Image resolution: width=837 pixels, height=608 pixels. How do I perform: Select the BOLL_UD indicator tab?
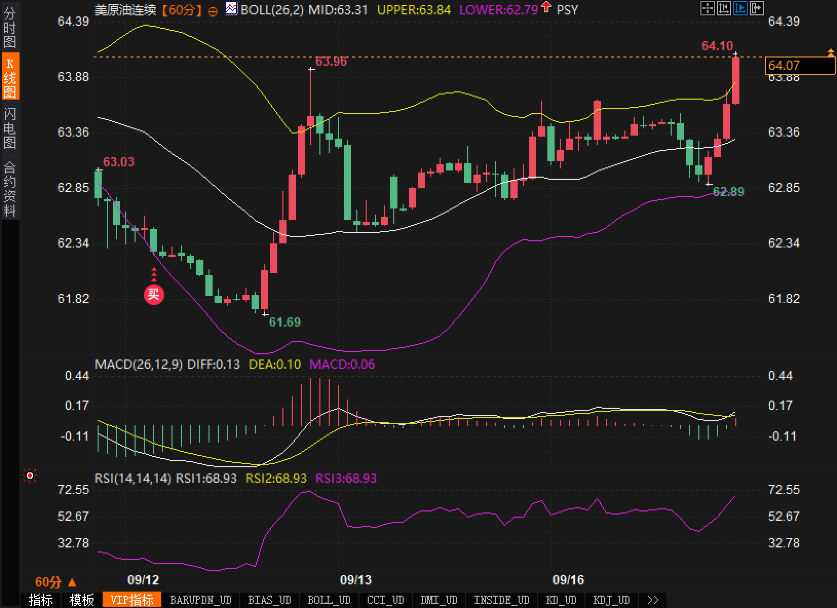point(329,600)
